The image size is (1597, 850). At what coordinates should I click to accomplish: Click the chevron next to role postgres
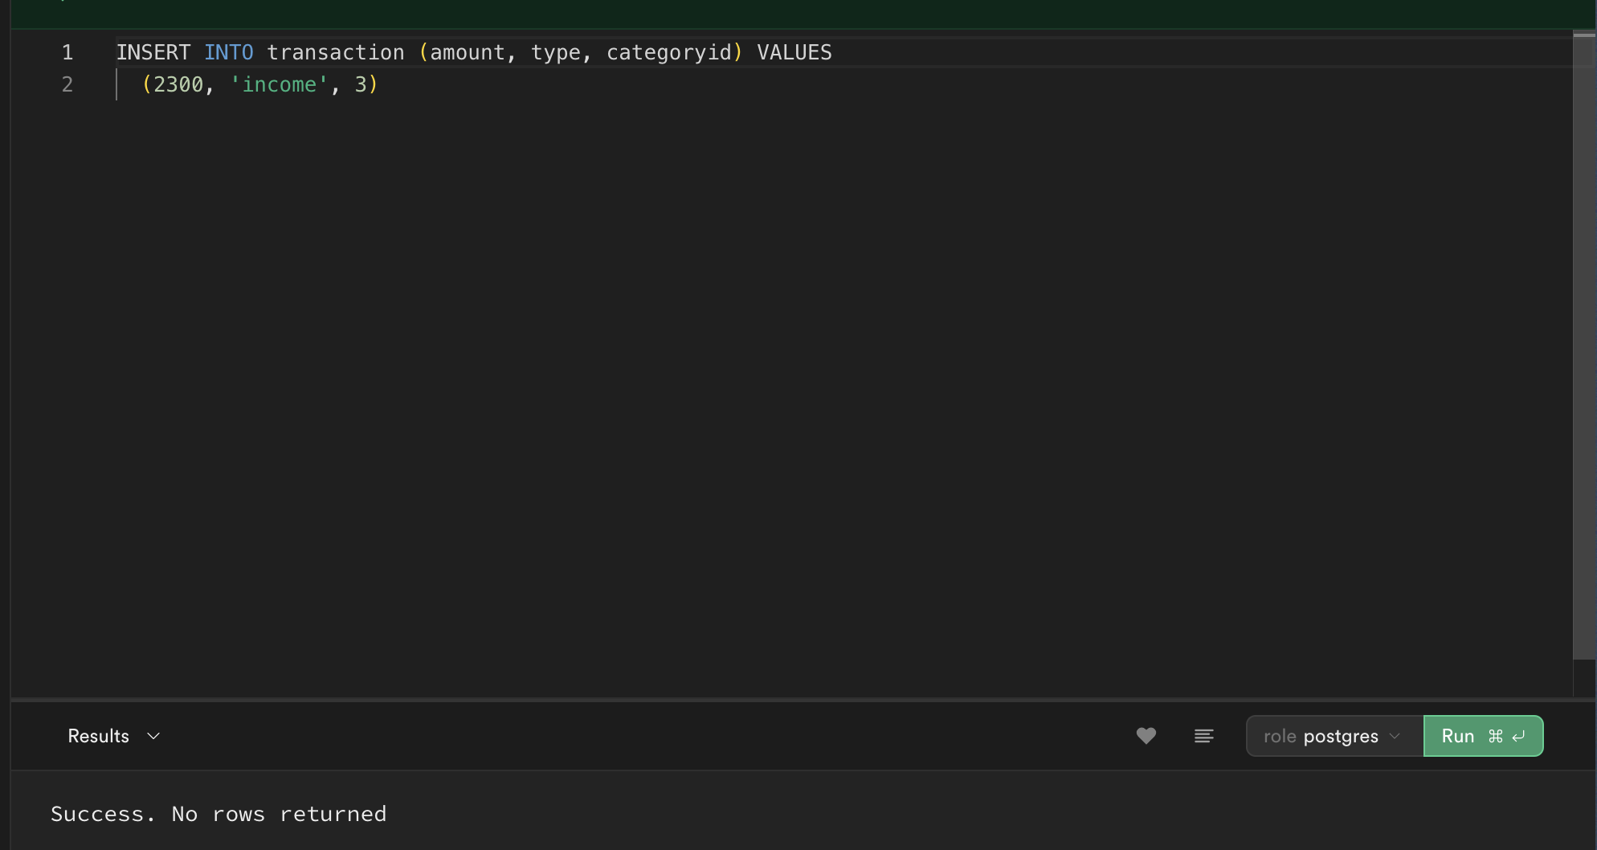(1393, 736)
